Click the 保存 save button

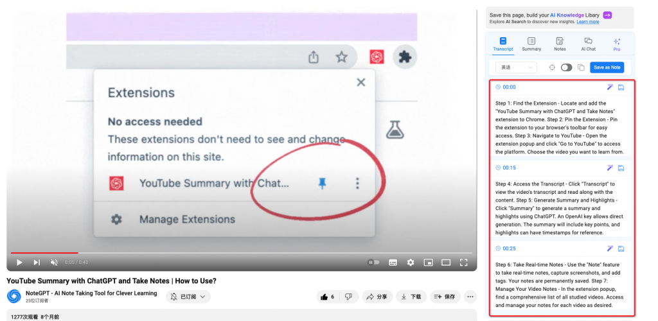click(x=445, y=297)
